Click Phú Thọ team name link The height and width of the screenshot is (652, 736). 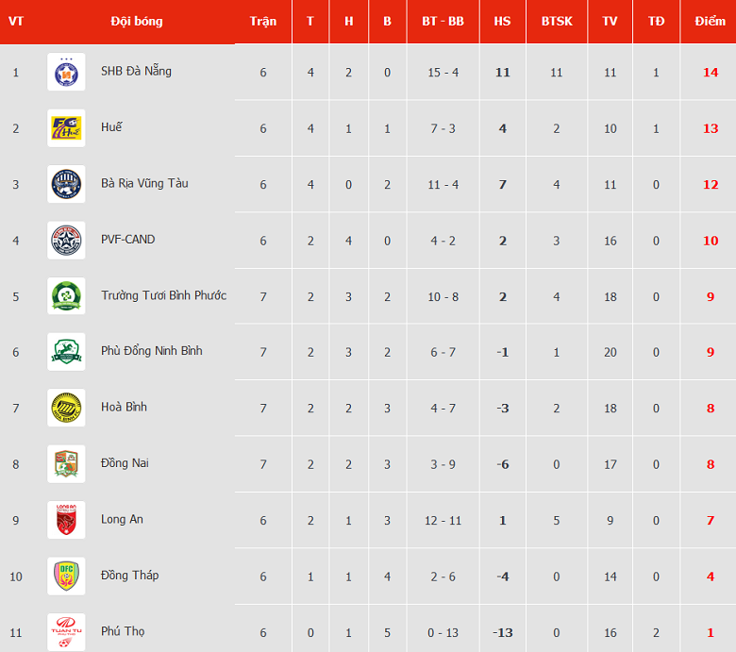pos(123,631)
